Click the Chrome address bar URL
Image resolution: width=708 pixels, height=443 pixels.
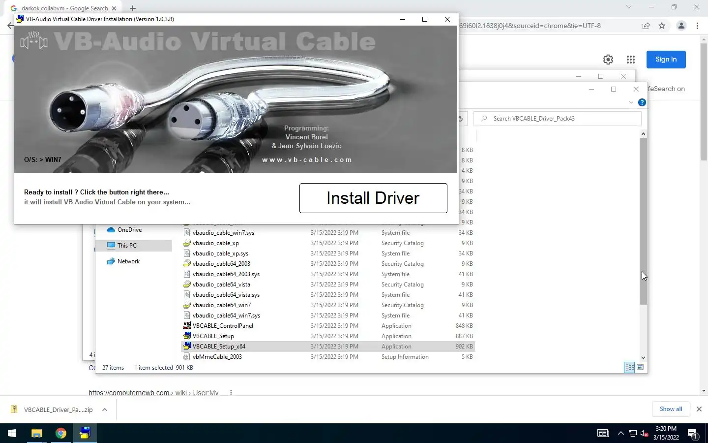(x=530, y=26)
